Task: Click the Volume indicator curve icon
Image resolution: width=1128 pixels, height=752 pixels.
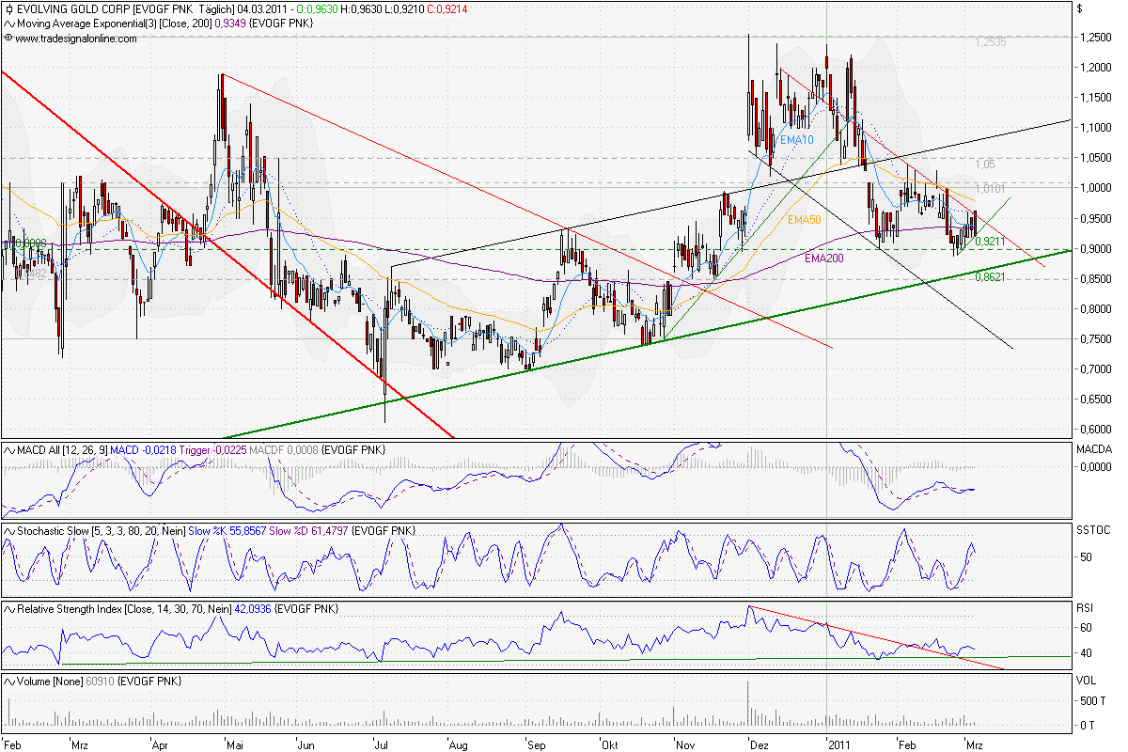Action: pyautogui.click(x=8, y=682)
